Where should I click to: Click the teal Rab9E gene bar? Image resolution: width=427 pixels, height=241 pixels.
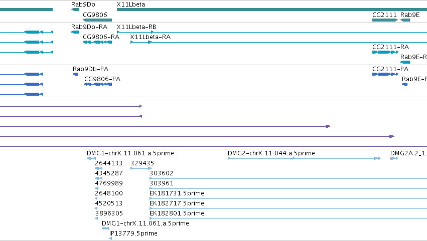[x=405, y=20]
